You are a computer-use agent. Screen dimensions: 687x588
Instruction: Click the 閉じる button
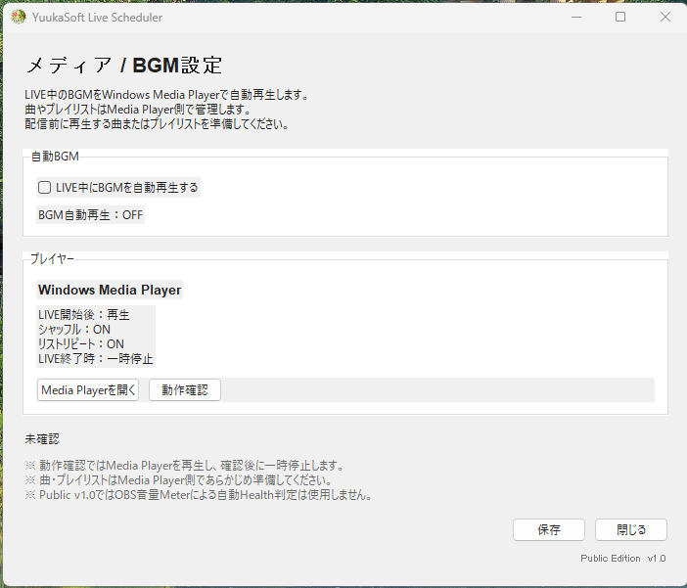pyautogui.click(x=631, y=529)
